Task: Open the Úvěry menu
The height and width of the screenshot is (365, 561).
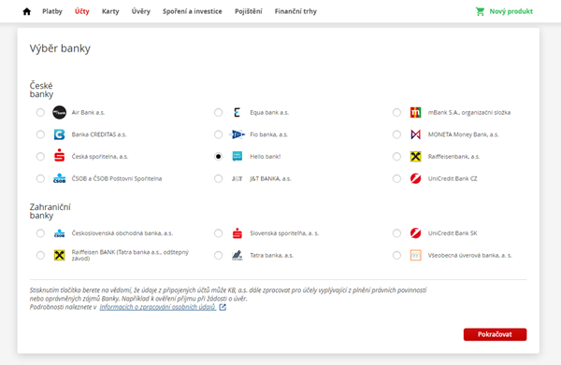Action: pyautogui.click(x=141, y=11)
